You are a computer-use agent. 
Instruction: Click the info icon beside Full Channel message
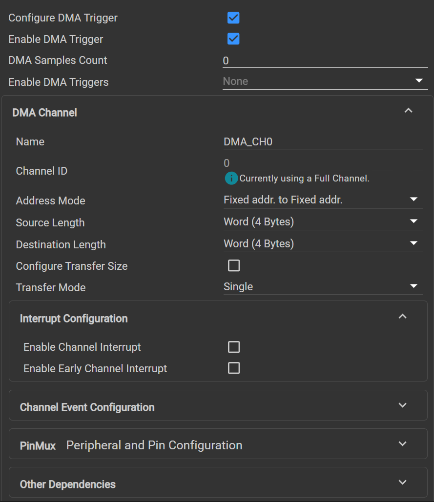point(231,179)
